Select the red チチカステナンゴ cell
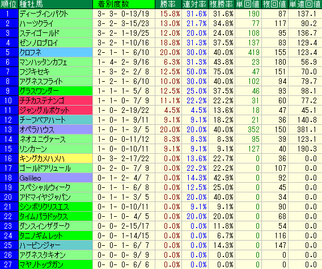Image resolution: width=322 pixels, height=269 pixels. 56,100
